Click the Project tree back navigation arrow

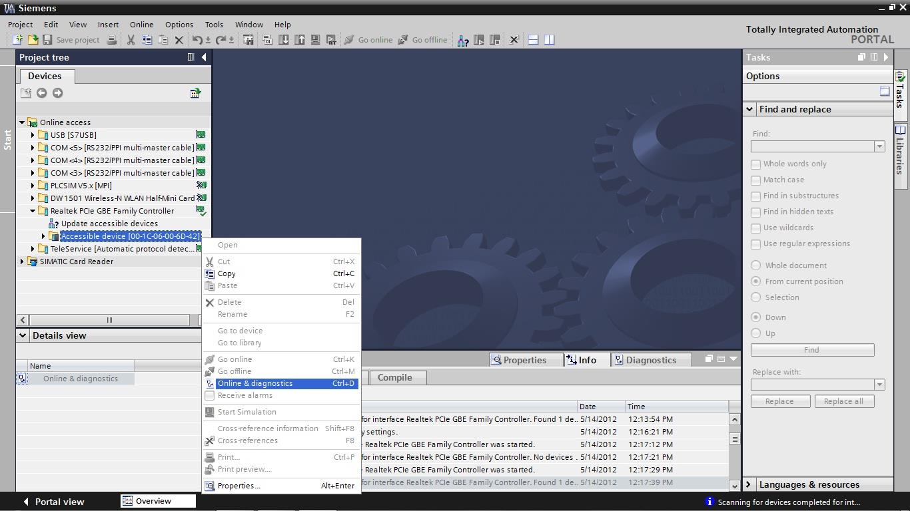pos(41,93)
